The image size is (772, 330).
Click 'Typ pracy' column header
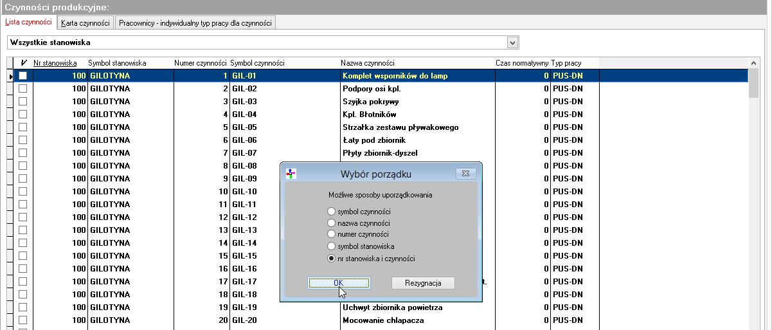(566, 63)
